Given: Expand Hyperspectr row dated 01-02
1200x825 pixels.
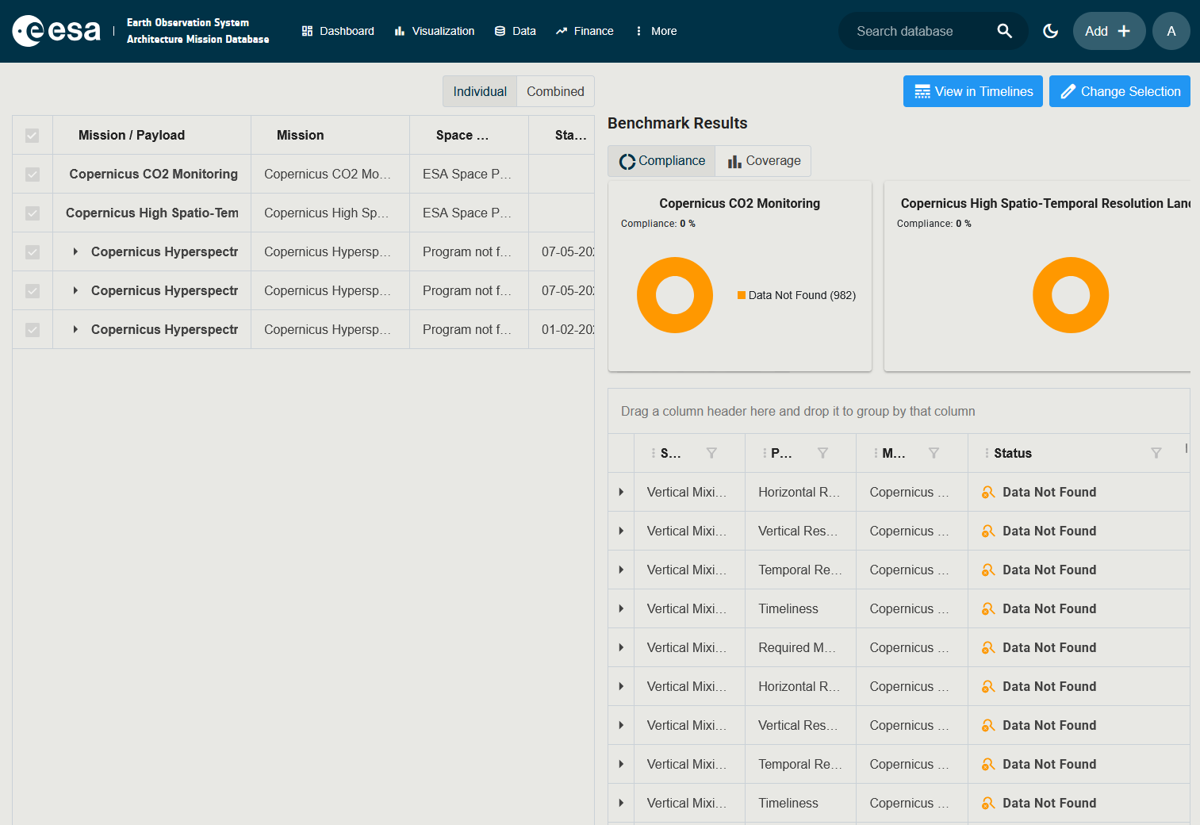Looking at the screenshot, I should tap(75, 329).
